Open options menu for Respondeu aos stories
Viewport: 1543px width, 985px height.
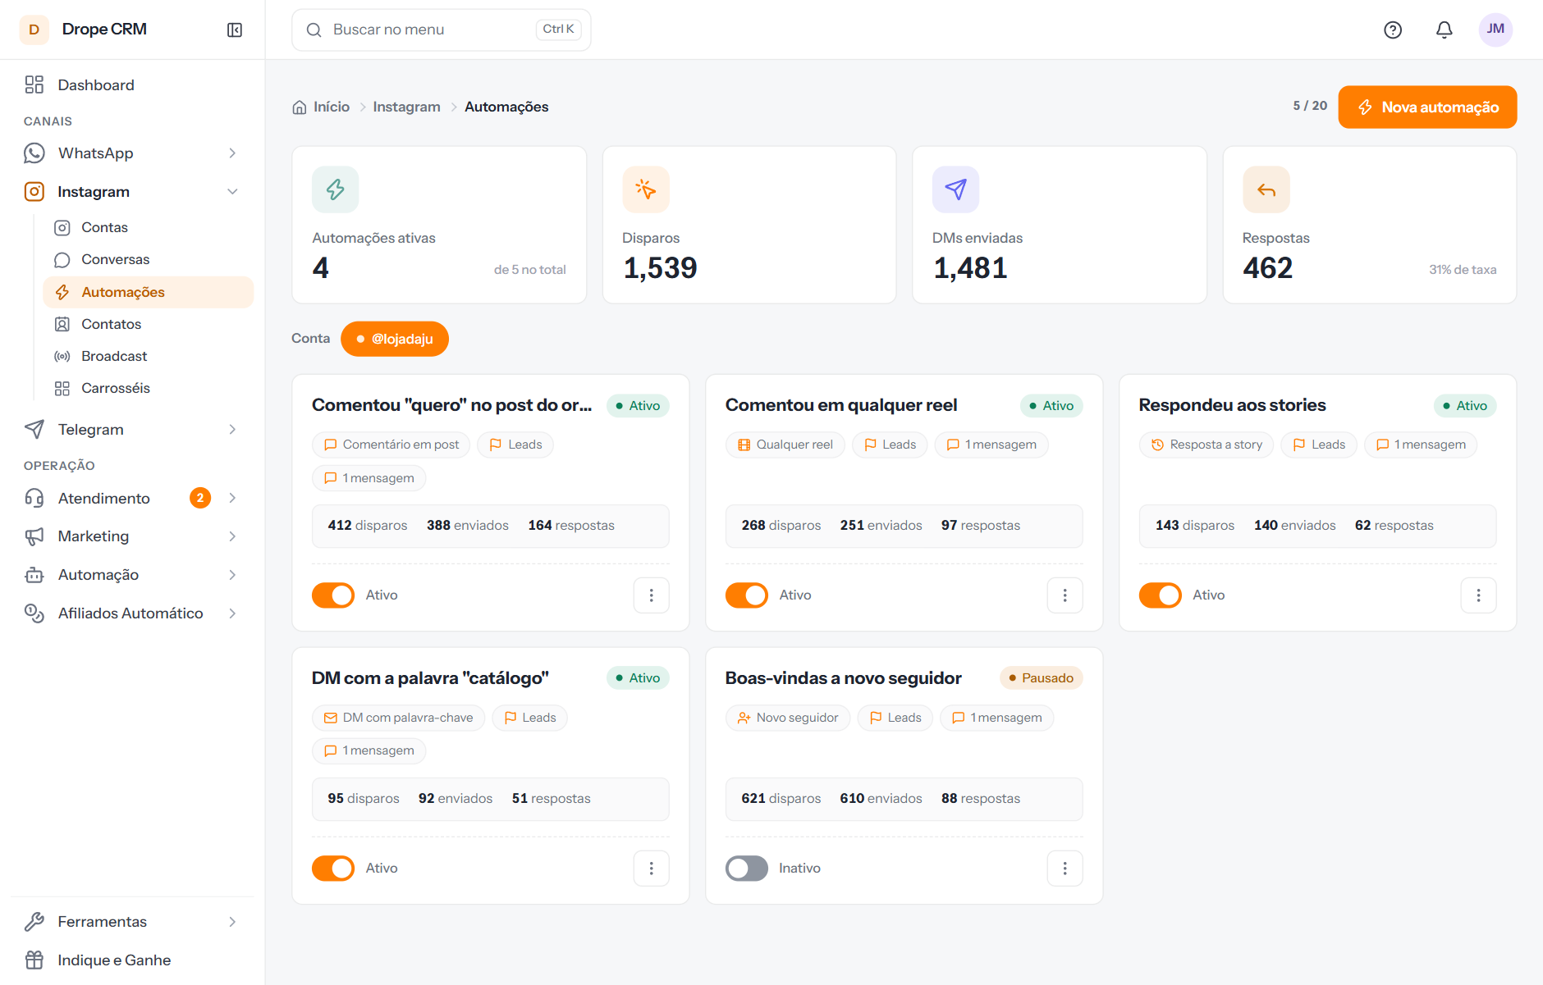[x=1479, y=595]
